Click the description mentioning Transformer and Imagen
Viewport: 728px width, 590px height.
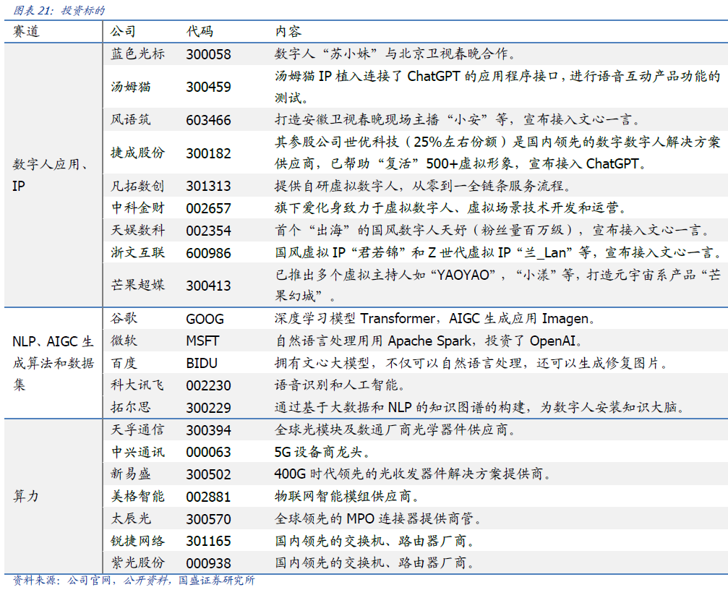[x=434, y=318]
